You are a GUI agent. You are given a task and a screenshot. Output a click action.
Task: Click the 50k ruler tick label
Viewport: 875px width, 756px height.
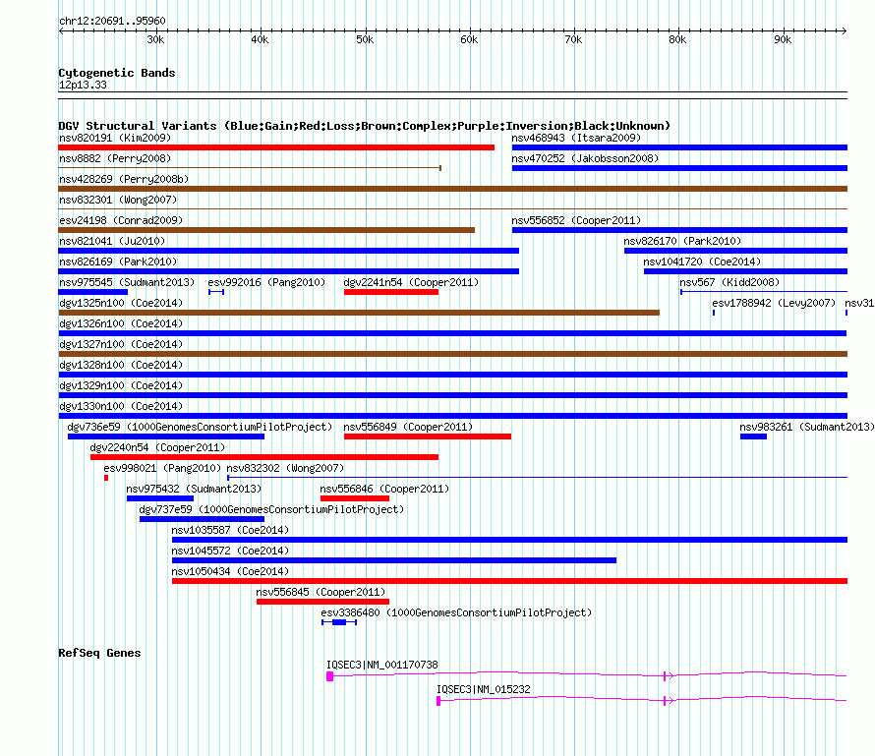[365, 39]
